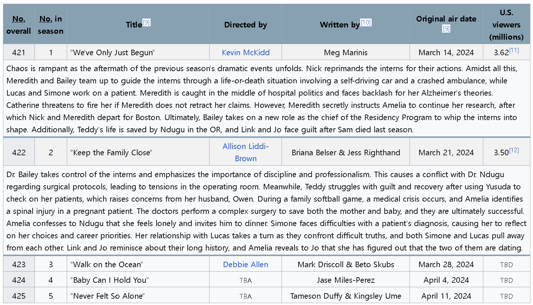
Task: Click season number 1 in episode 421 row
Action: pos(51,53)
